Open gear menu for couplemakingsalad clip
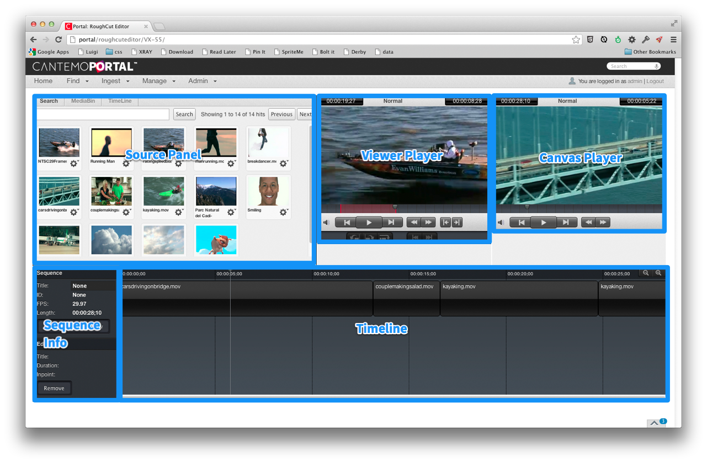 pos(126,212)
